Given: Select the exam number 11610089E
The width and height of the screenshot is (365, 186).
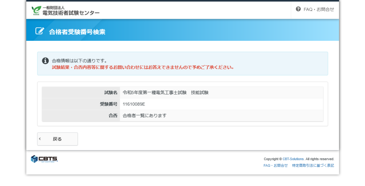Looking at the screenshot, I should [134, 104].
